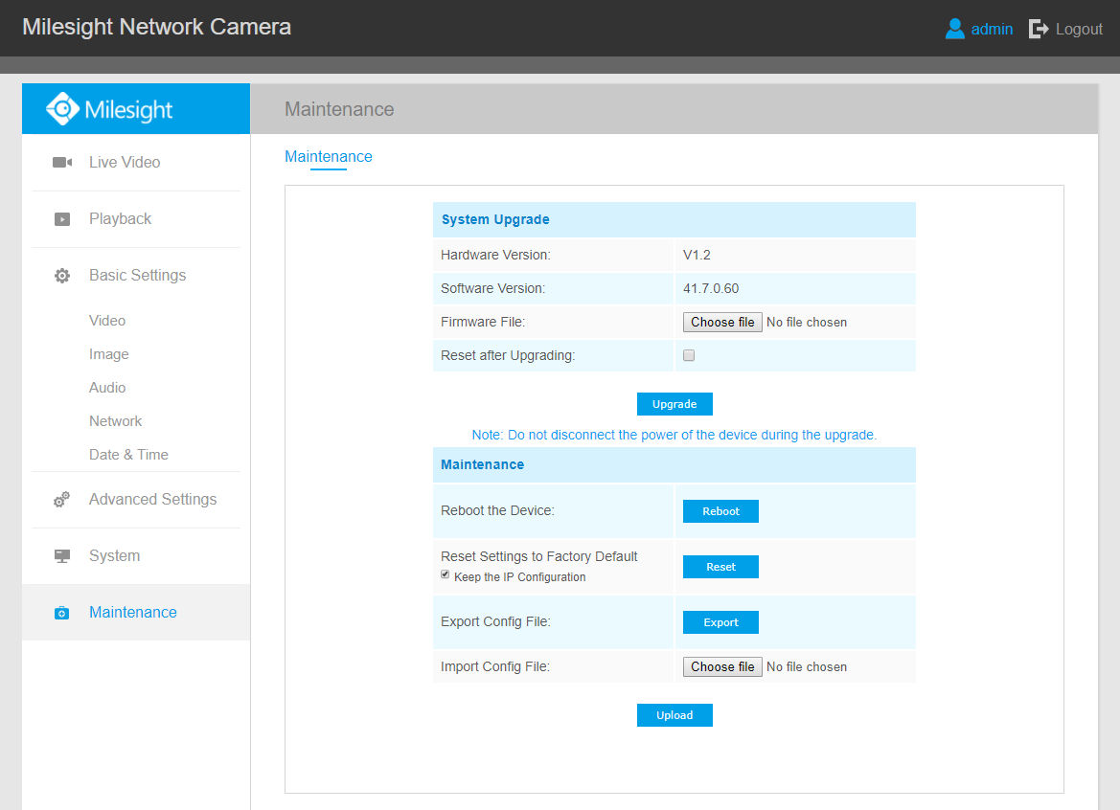Open the Network settings submenu item
The width and height of the screenshot is (1120, 810).
point(115,421)
